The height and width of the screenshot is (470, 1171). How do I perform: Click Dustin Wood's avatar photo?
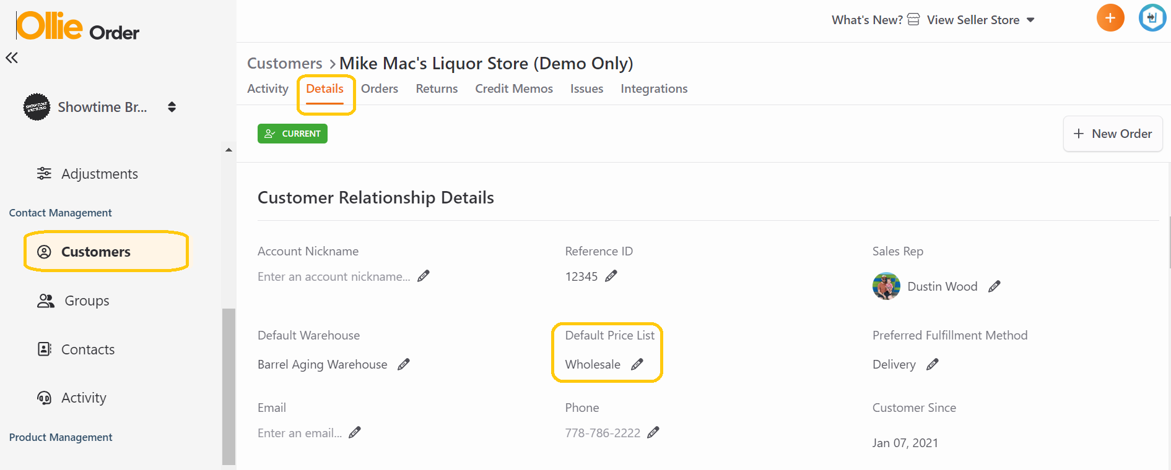coord(886,286)
